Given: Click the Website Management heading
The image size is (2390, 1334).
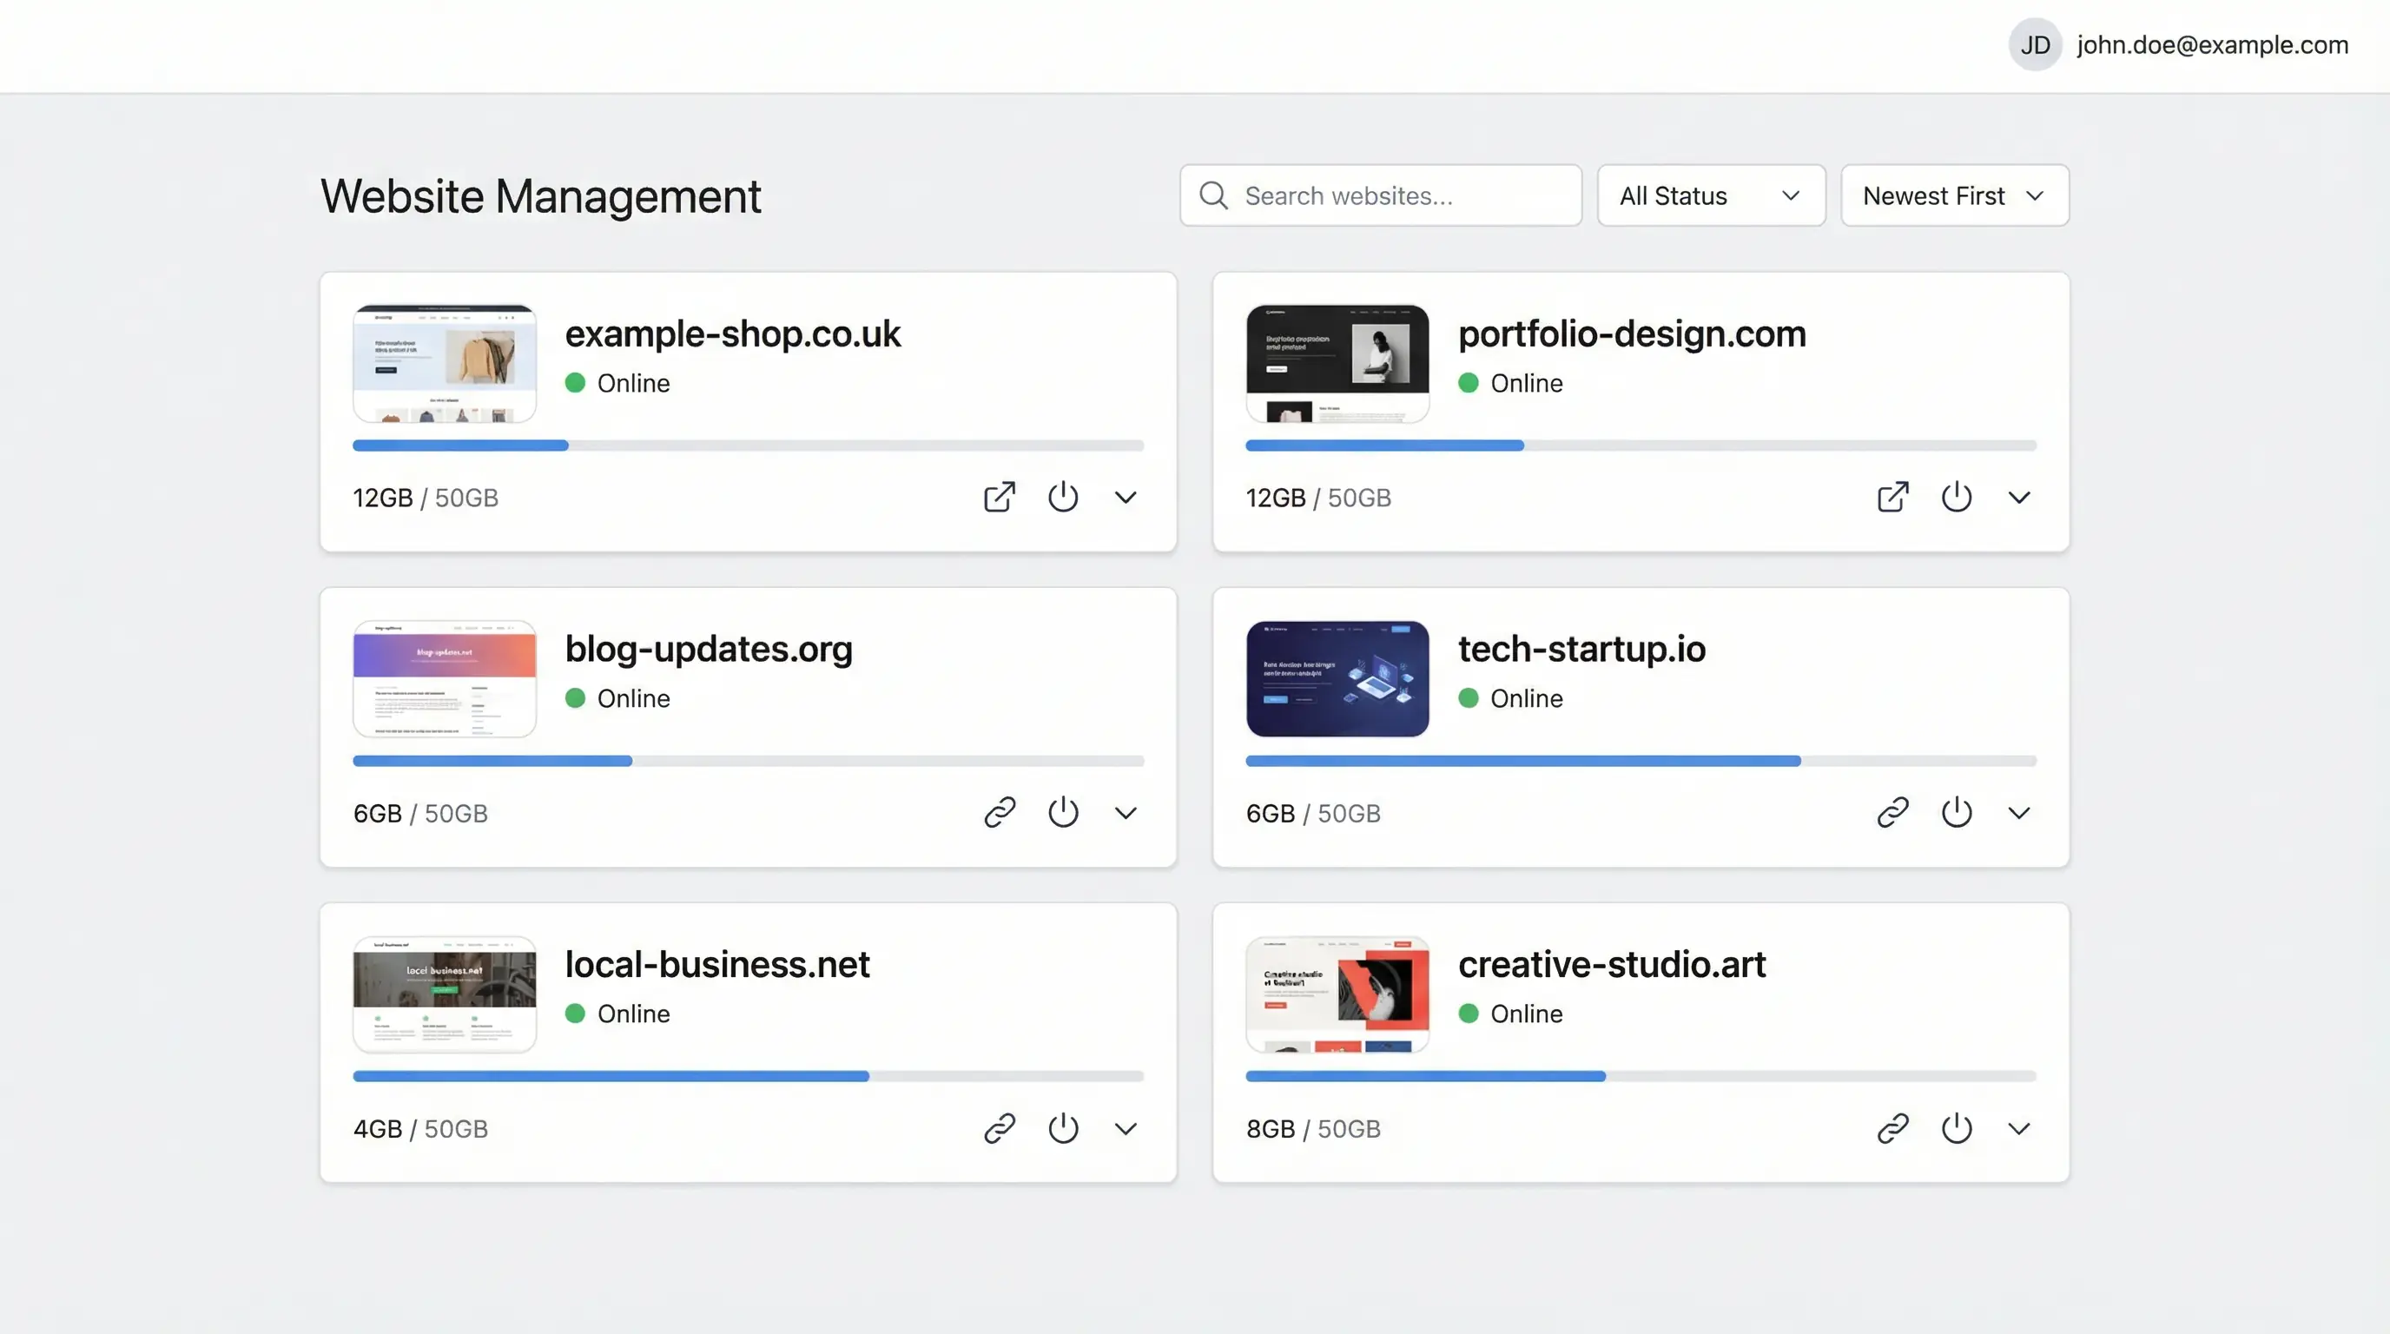Looking at the screenshot, I should (x=540, y=196).
